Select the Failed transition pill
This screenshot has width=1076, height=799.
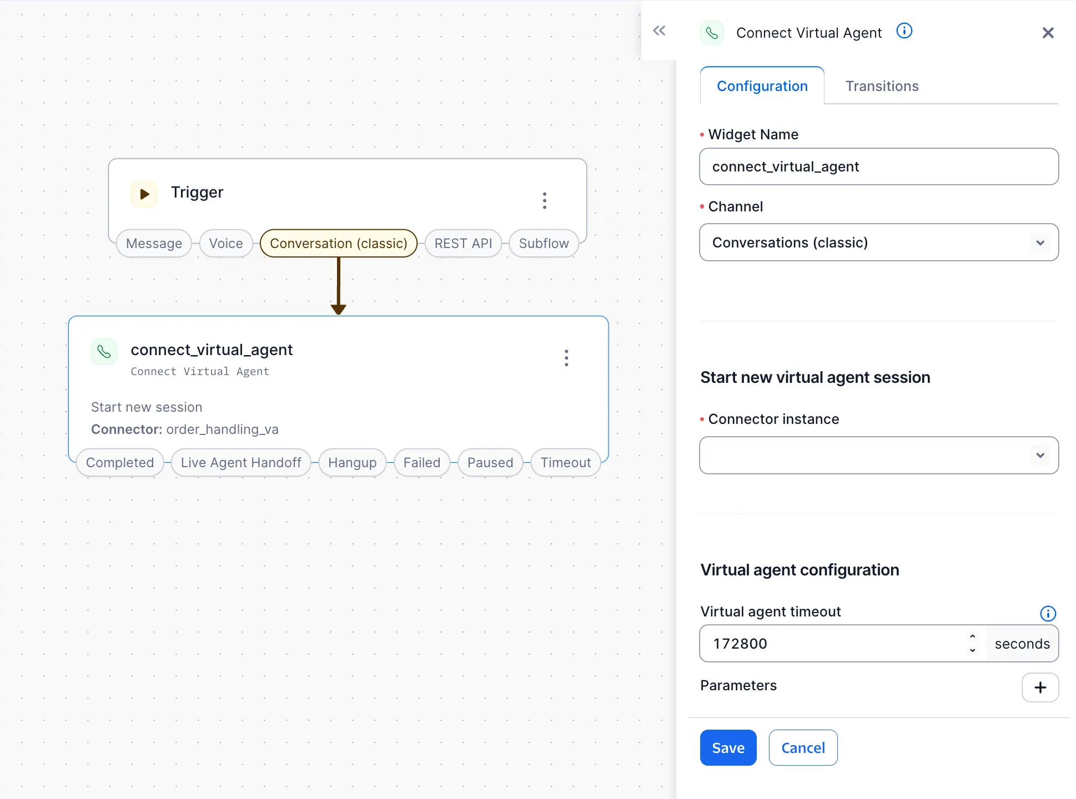click(422, 463)
